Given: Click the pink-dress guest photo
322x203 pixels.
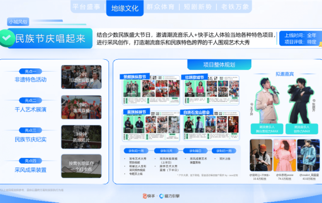Looking at the screenshot, I should pos(285,156).
